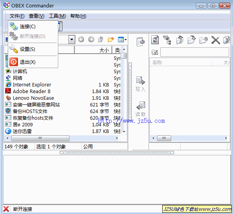Choose 设置(S) from the file menu
The width and height of the screenshot is (233, 214).
click(33, 49)
